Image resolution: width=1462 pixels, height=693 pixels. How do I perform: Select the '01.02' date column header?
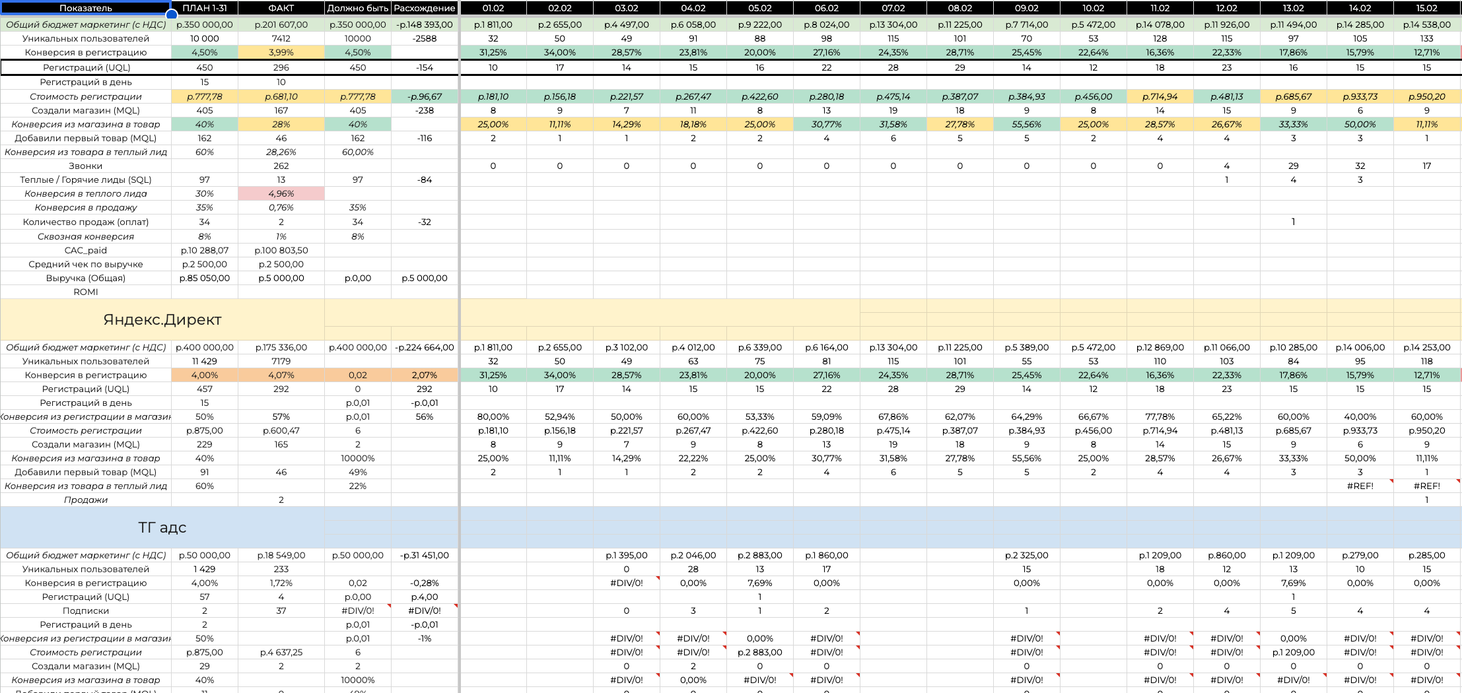(x=493, y=8)
